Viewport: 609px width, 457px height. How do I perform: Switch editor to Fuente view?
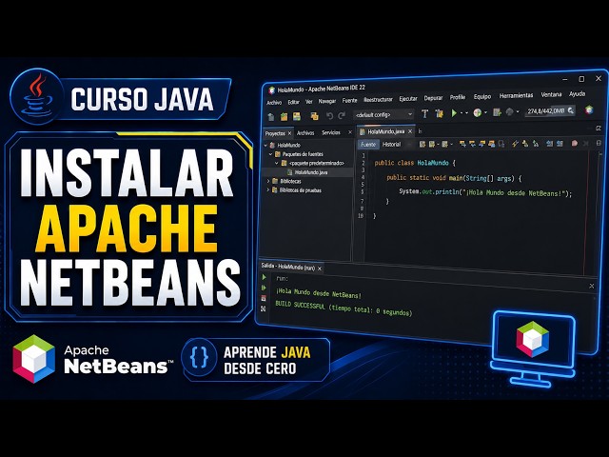(x=368, y=144)
